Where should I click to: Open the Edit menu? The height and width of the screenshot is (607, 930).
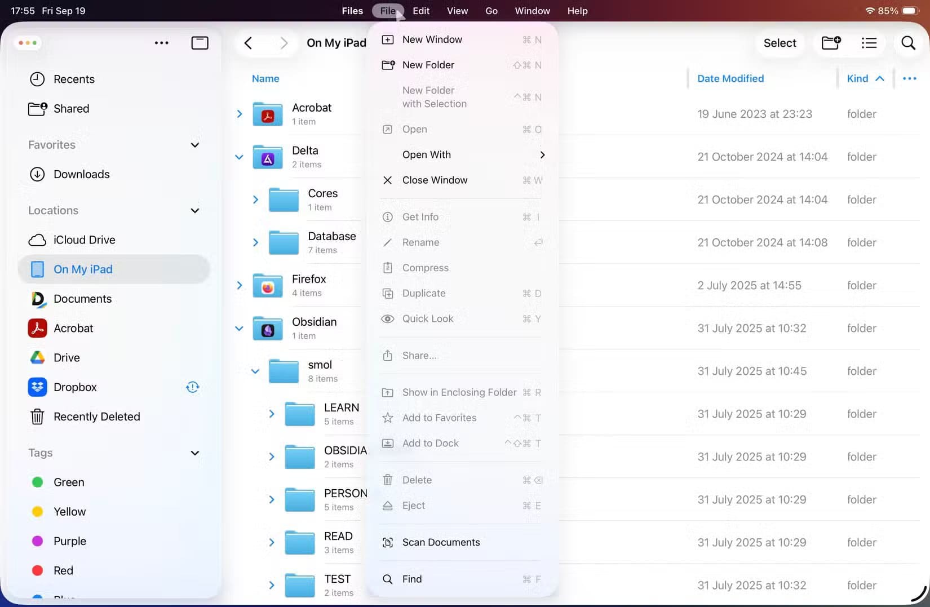click(x=421, y=11)
